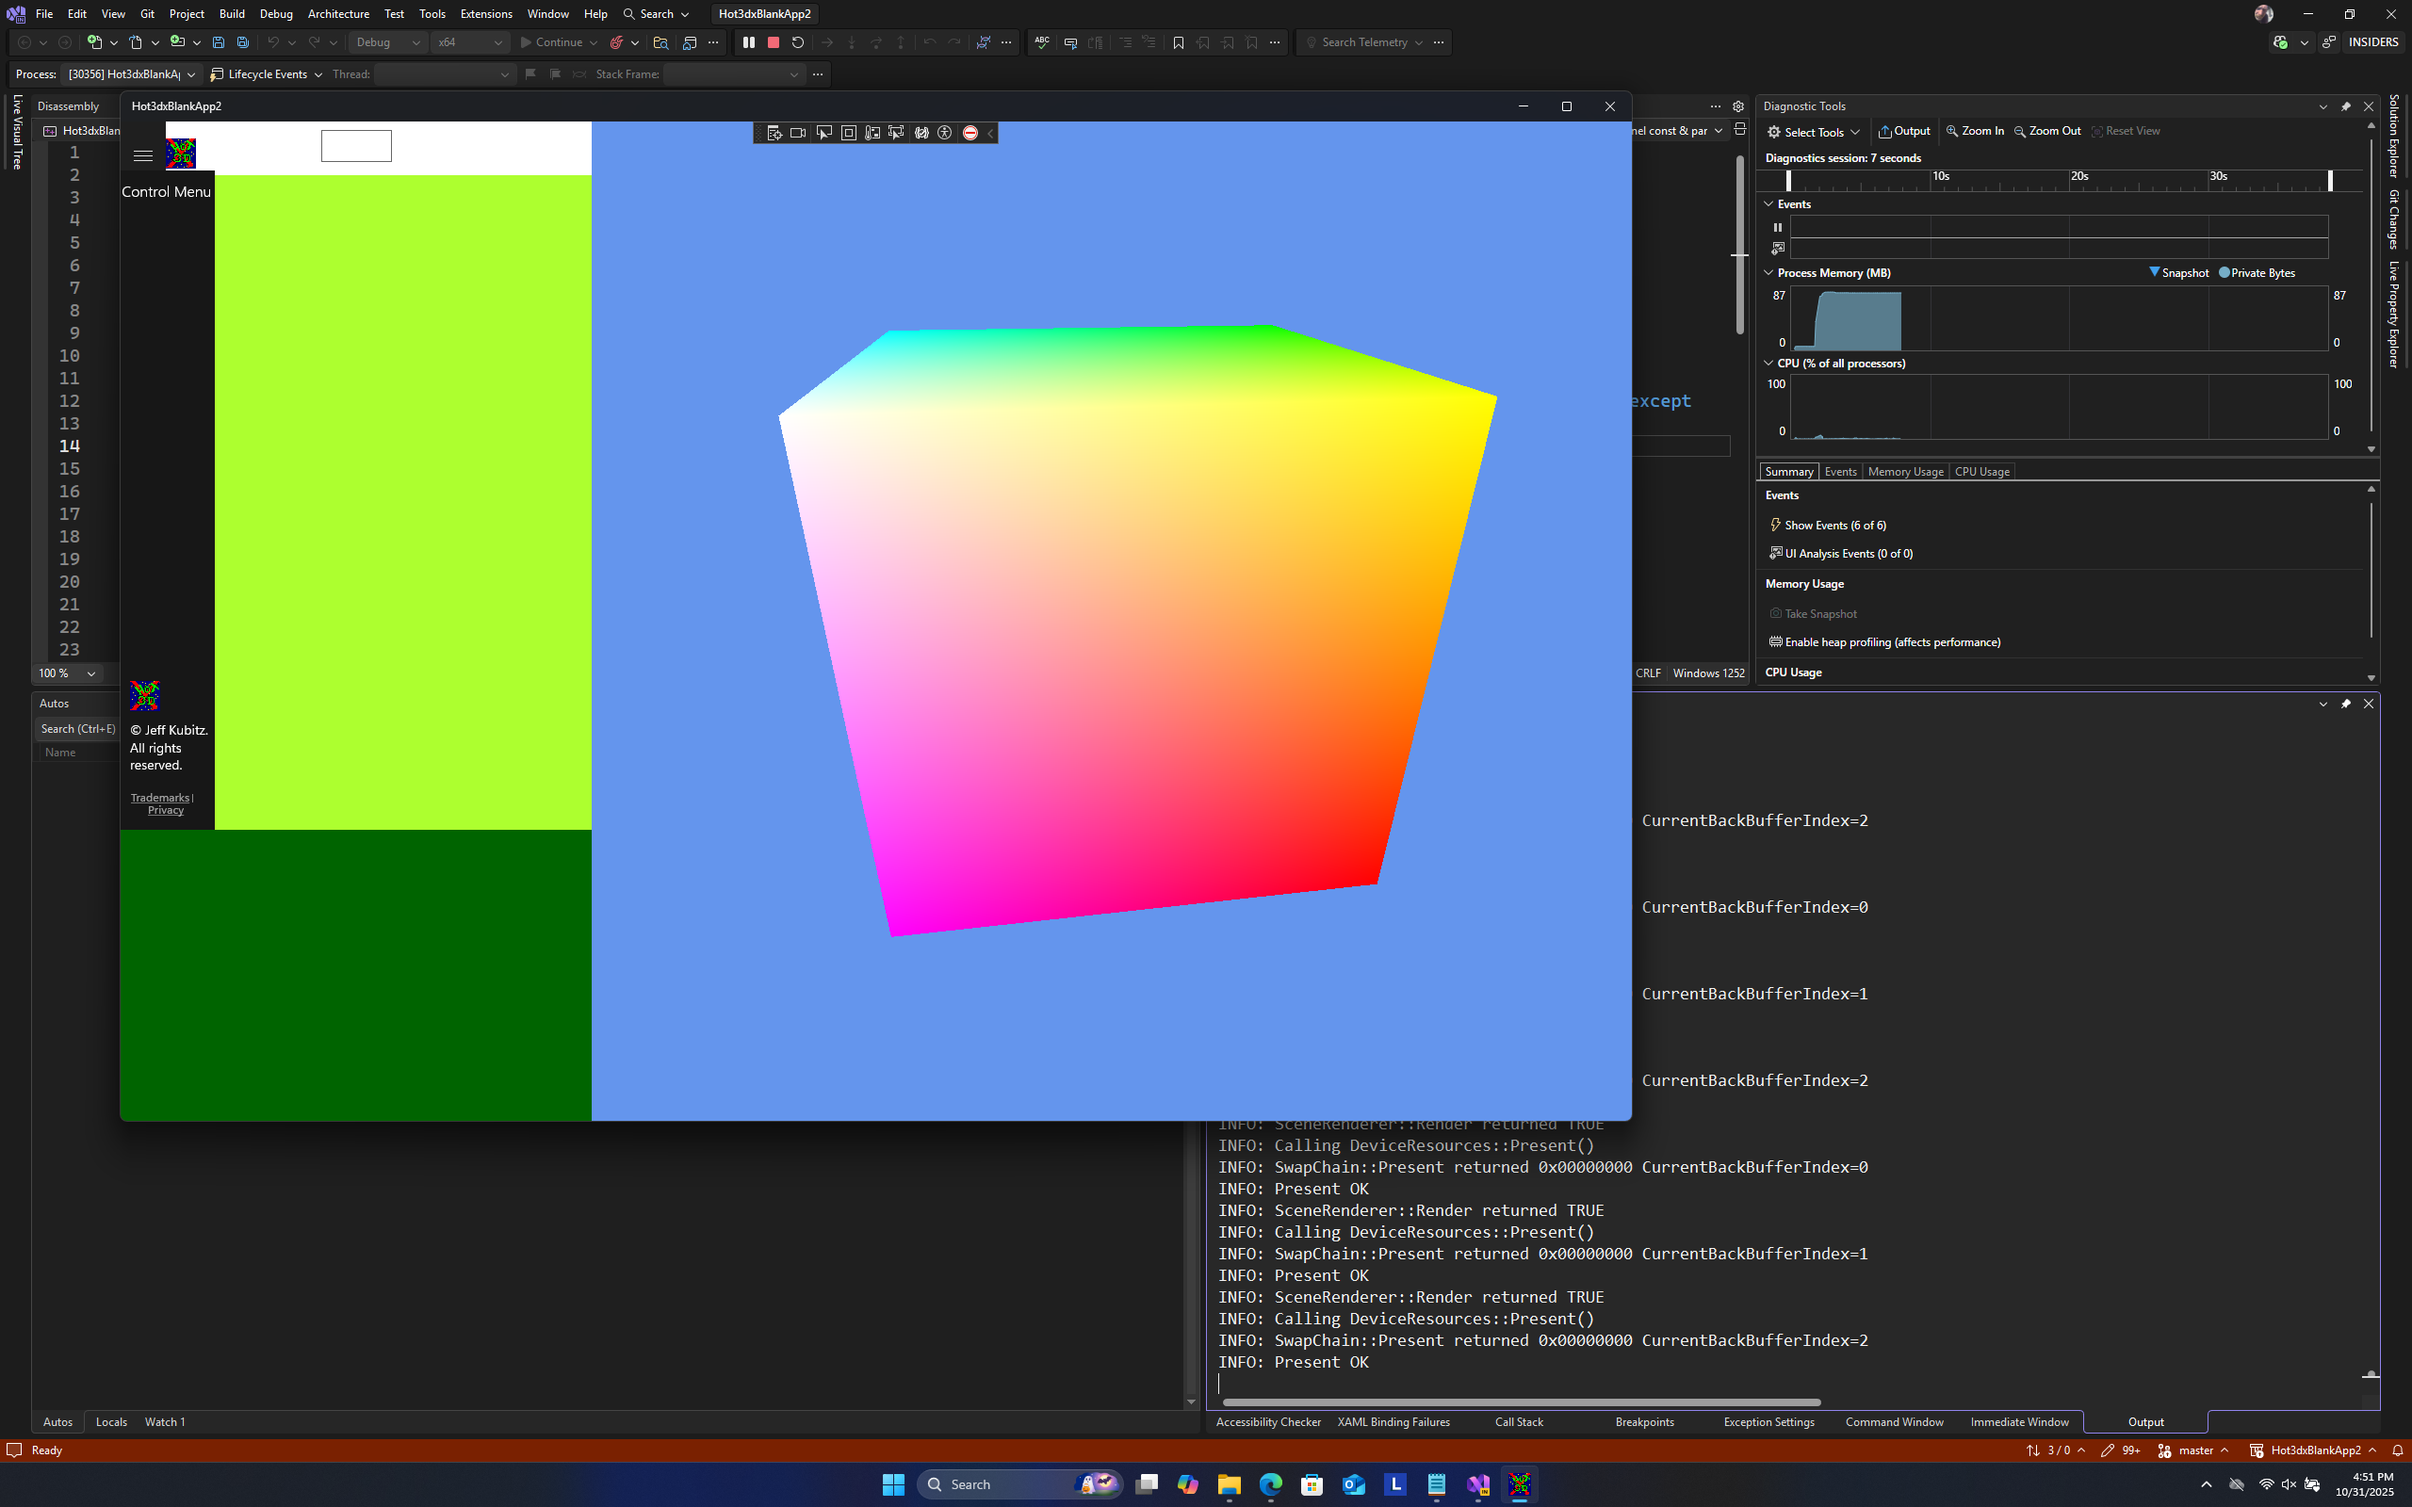Switch to the Memory Usage tab
Screen dimensions: 2412x1507
pyautogui.click(x=1905, y=472)
